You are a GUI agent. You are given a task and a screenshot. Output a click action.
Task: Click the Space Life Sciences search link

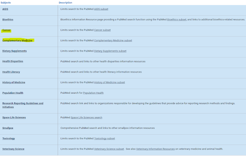[x=86, y=117]
